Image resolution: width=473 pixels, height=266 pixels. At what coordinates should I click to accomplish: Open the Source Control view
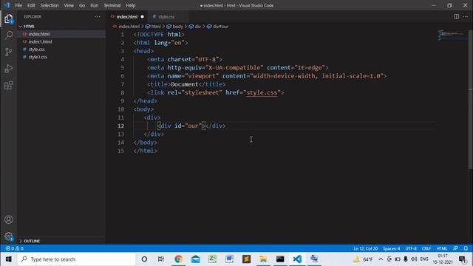(x=8, y=52)
